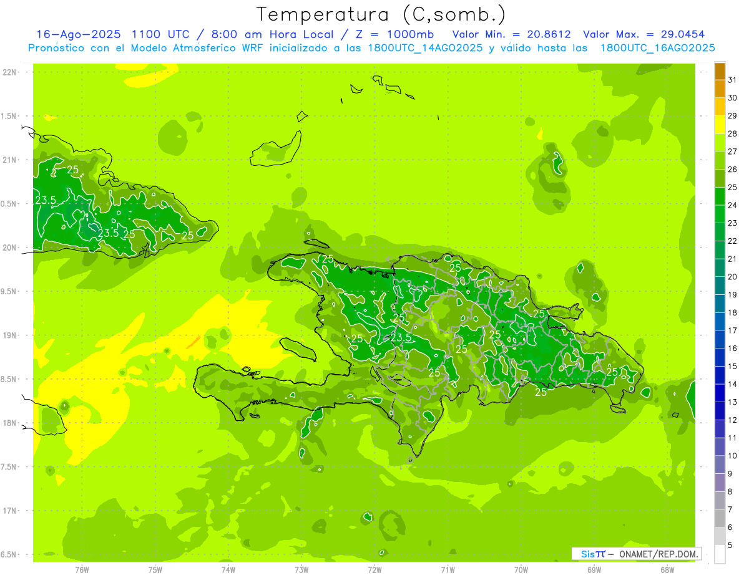Click the "5" color scale label

[x=730, y=546]
